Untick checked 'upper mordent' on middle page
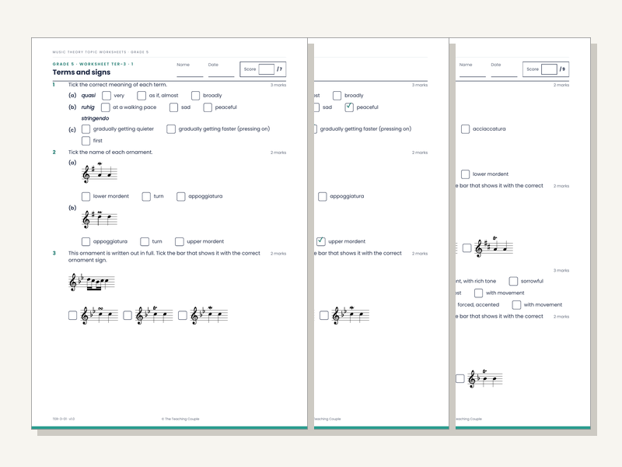 pos(321,241)
